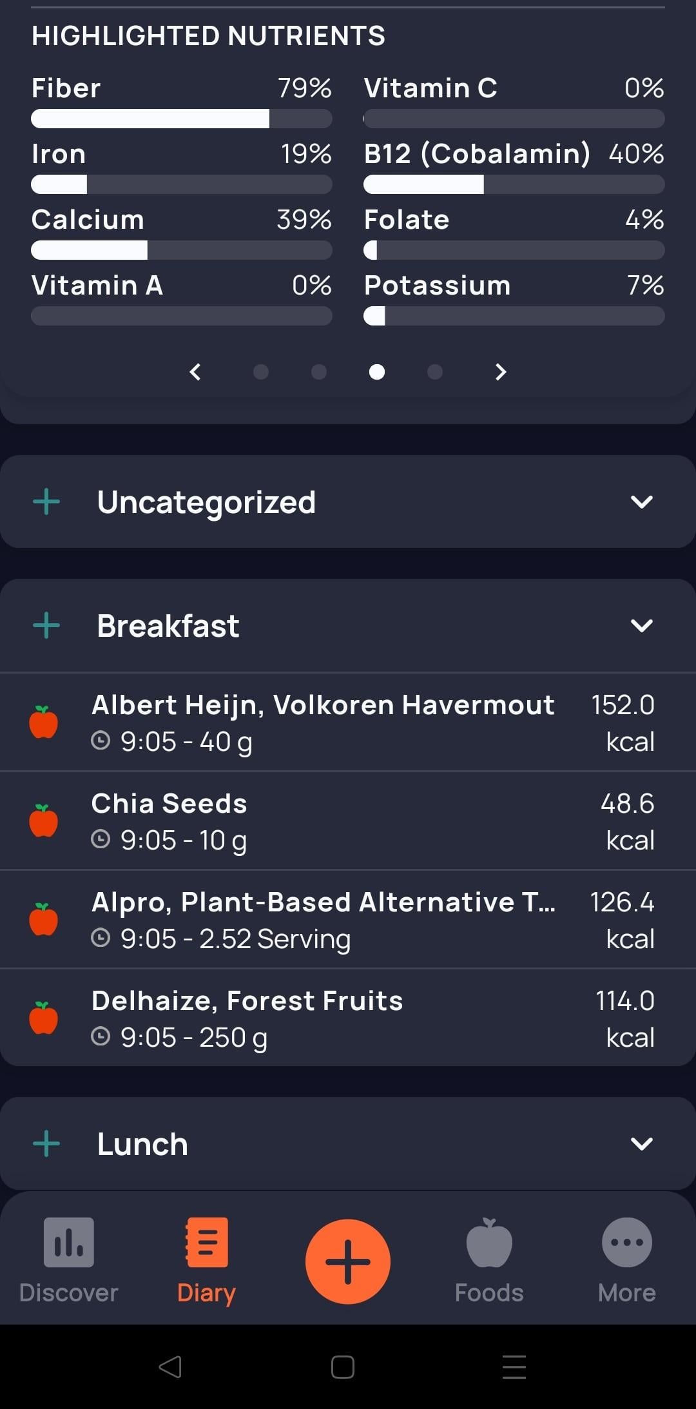Tap apple icon beside Delhaize Forest Fruits
The image size is (696, 1409).
pos(44,1018)
